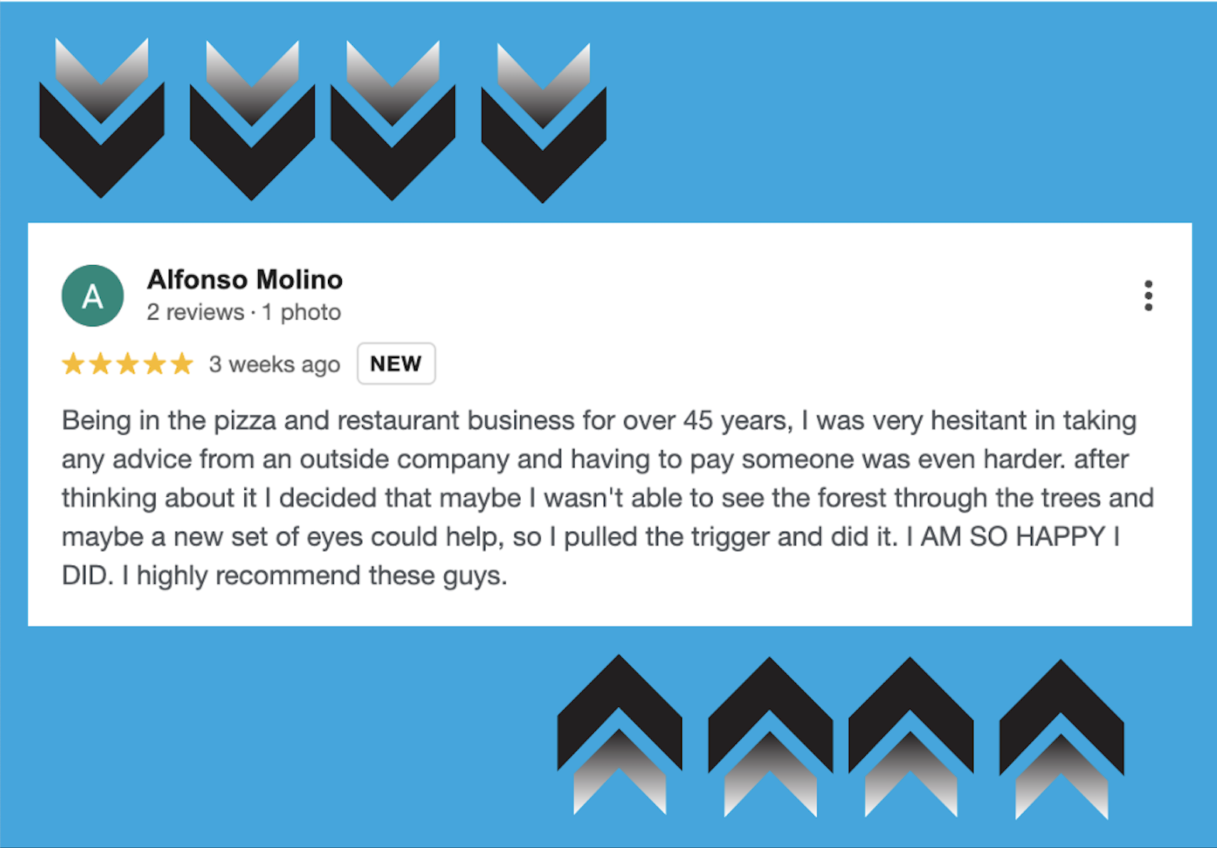Click the third gold rating star
Image resolution: width=1217 pixels, height=848 pixels.
(128, 364)
